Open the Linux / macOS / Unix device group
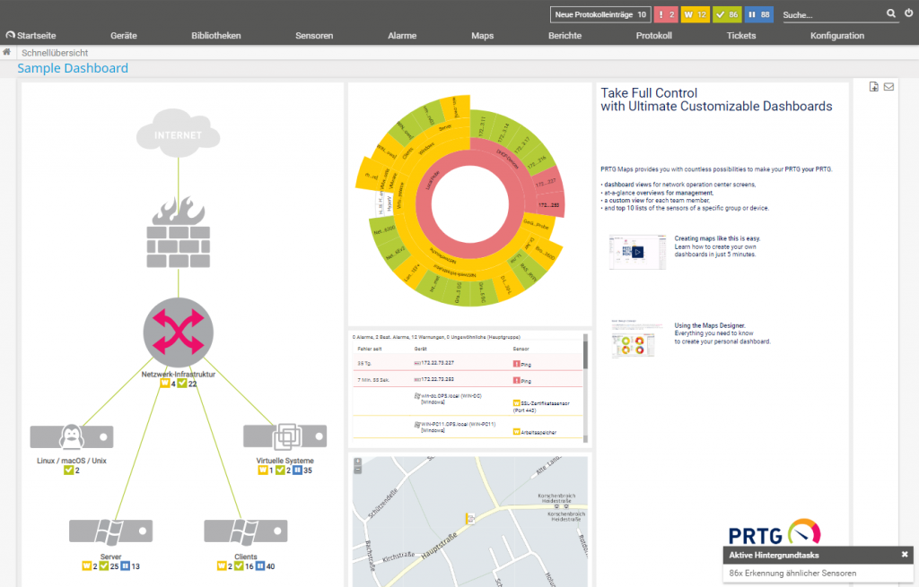This screenshot has width=919, height=587. [x=71, y=436]
